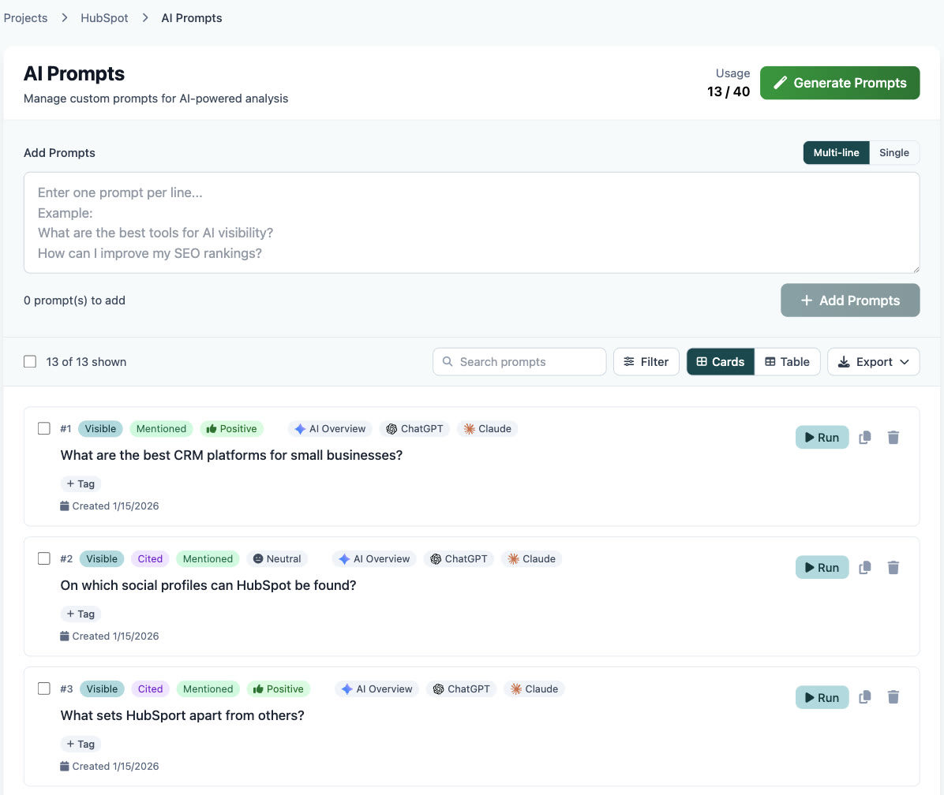Click Mentioned badge on prompt #2
This screenshot has height=795, width=944.
(208, 558)
